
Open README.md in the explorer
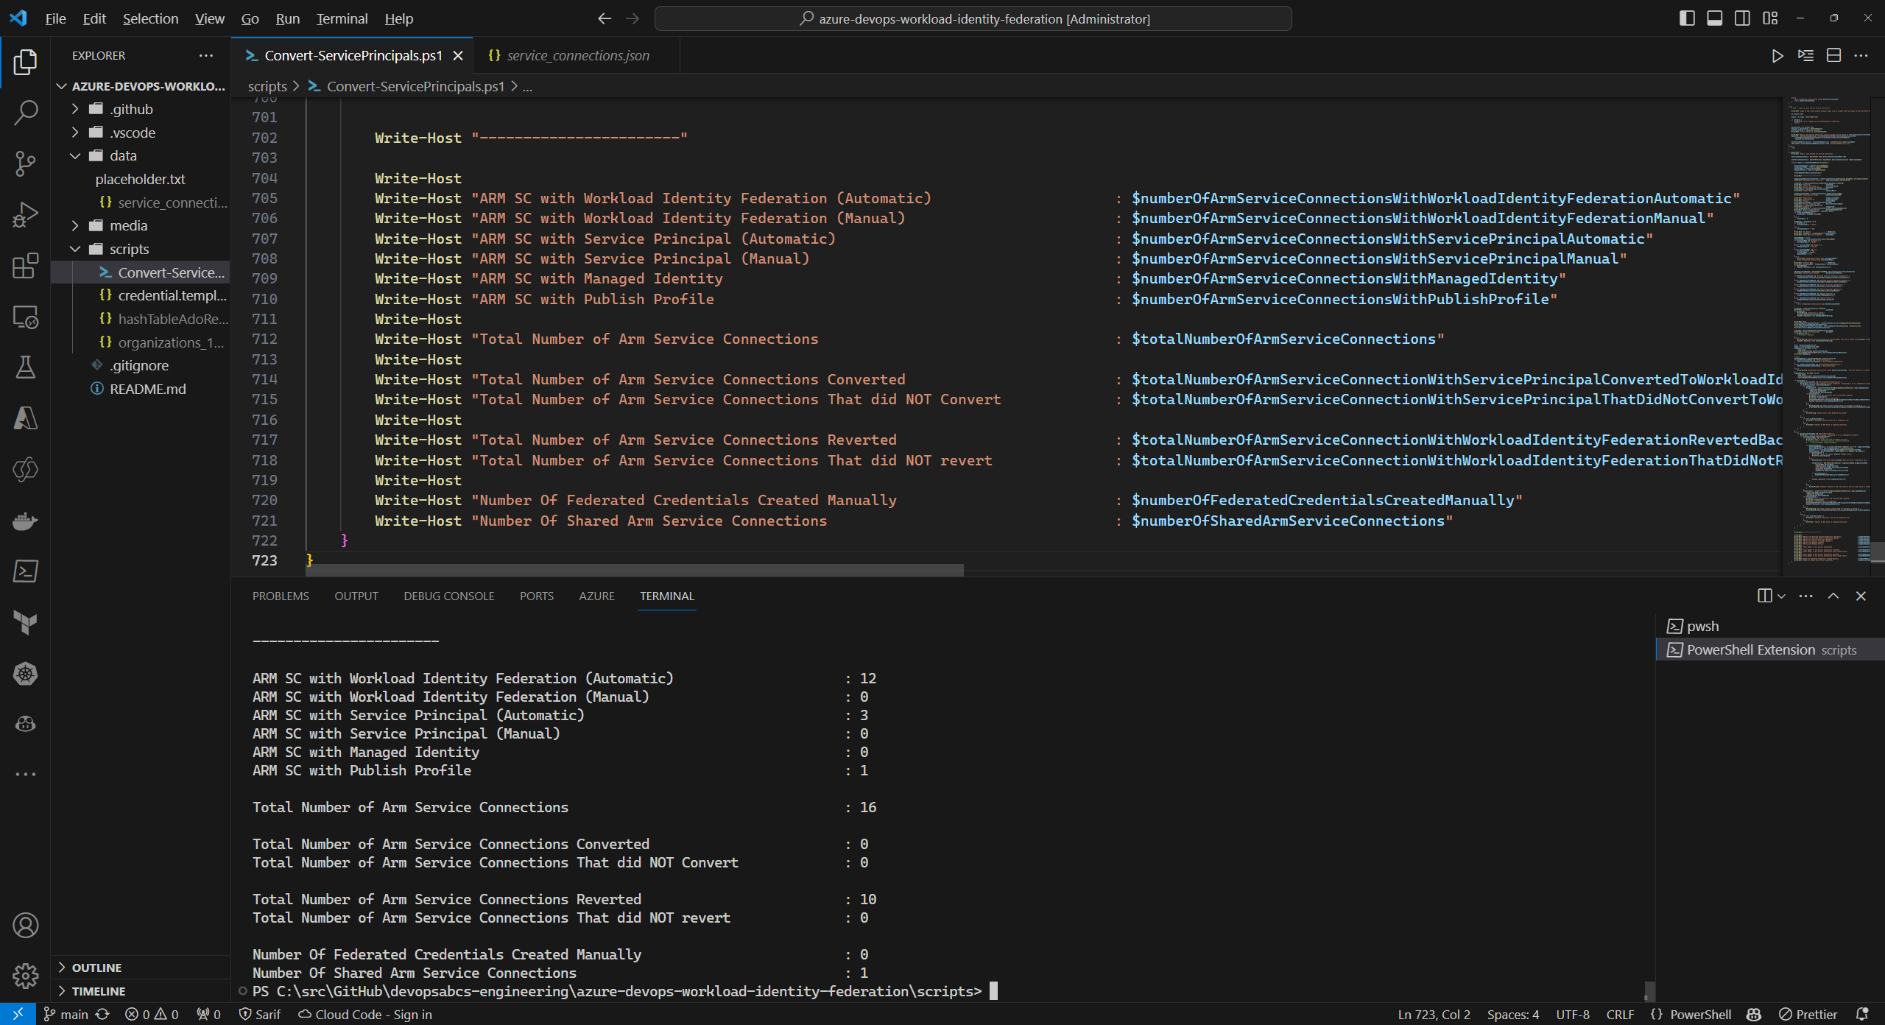coord(147,389)
